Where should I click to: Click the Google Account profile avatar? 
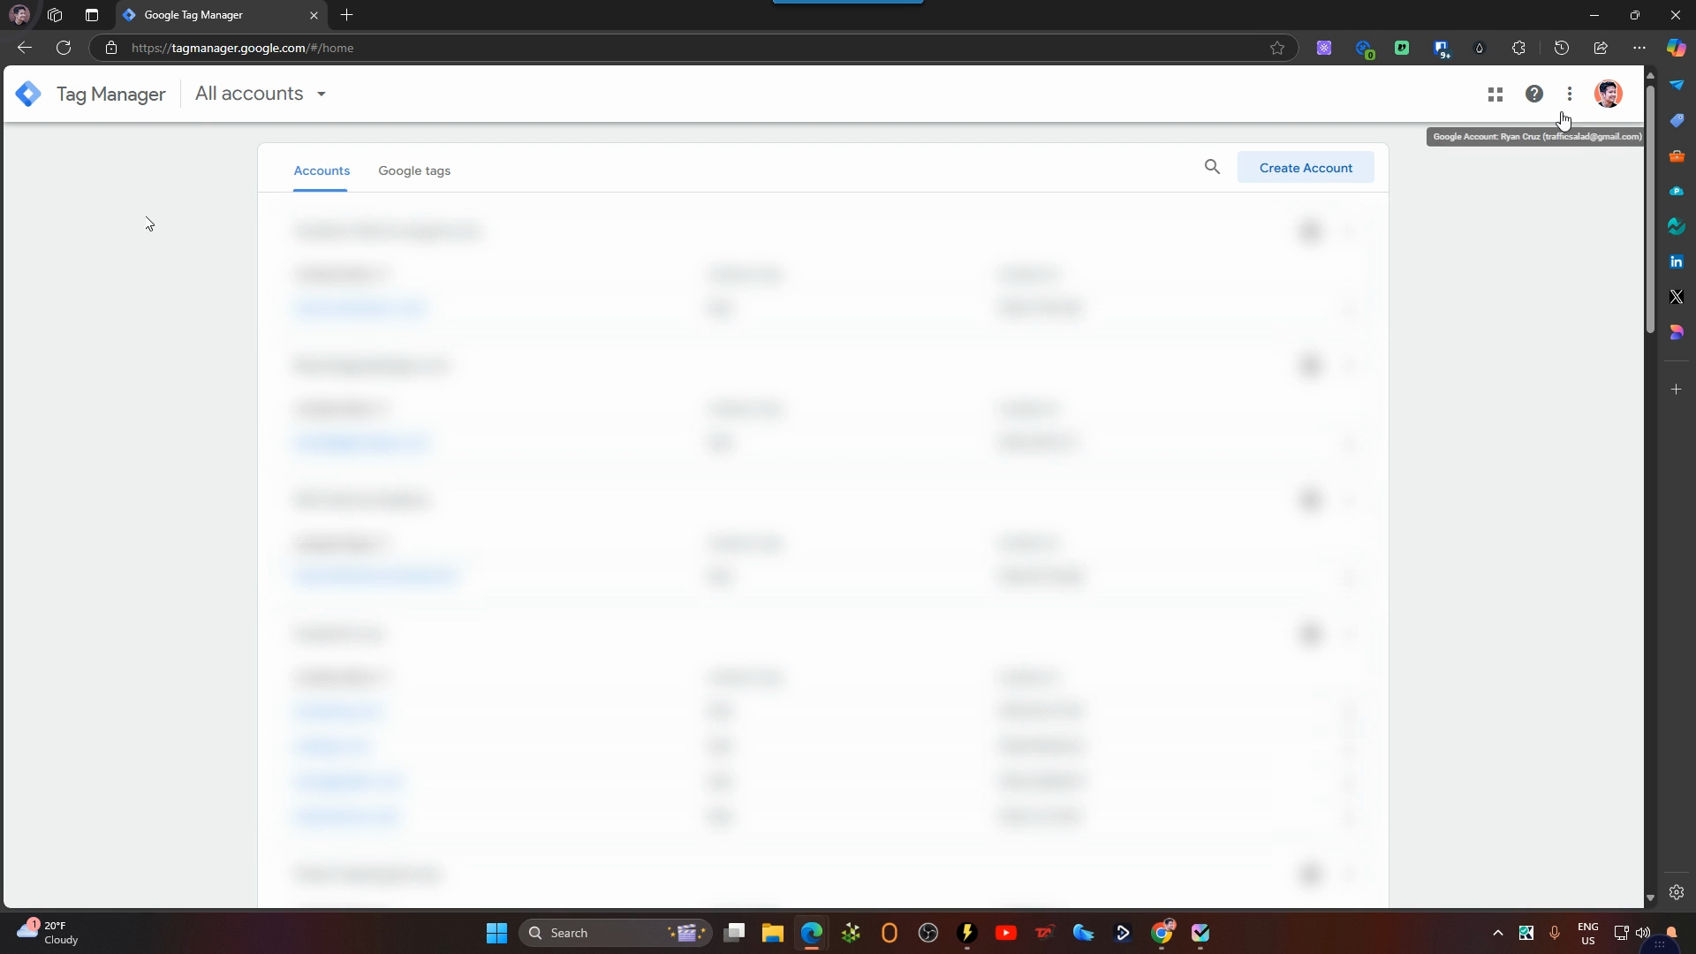pyautogui.click(x=1609, y=94)
